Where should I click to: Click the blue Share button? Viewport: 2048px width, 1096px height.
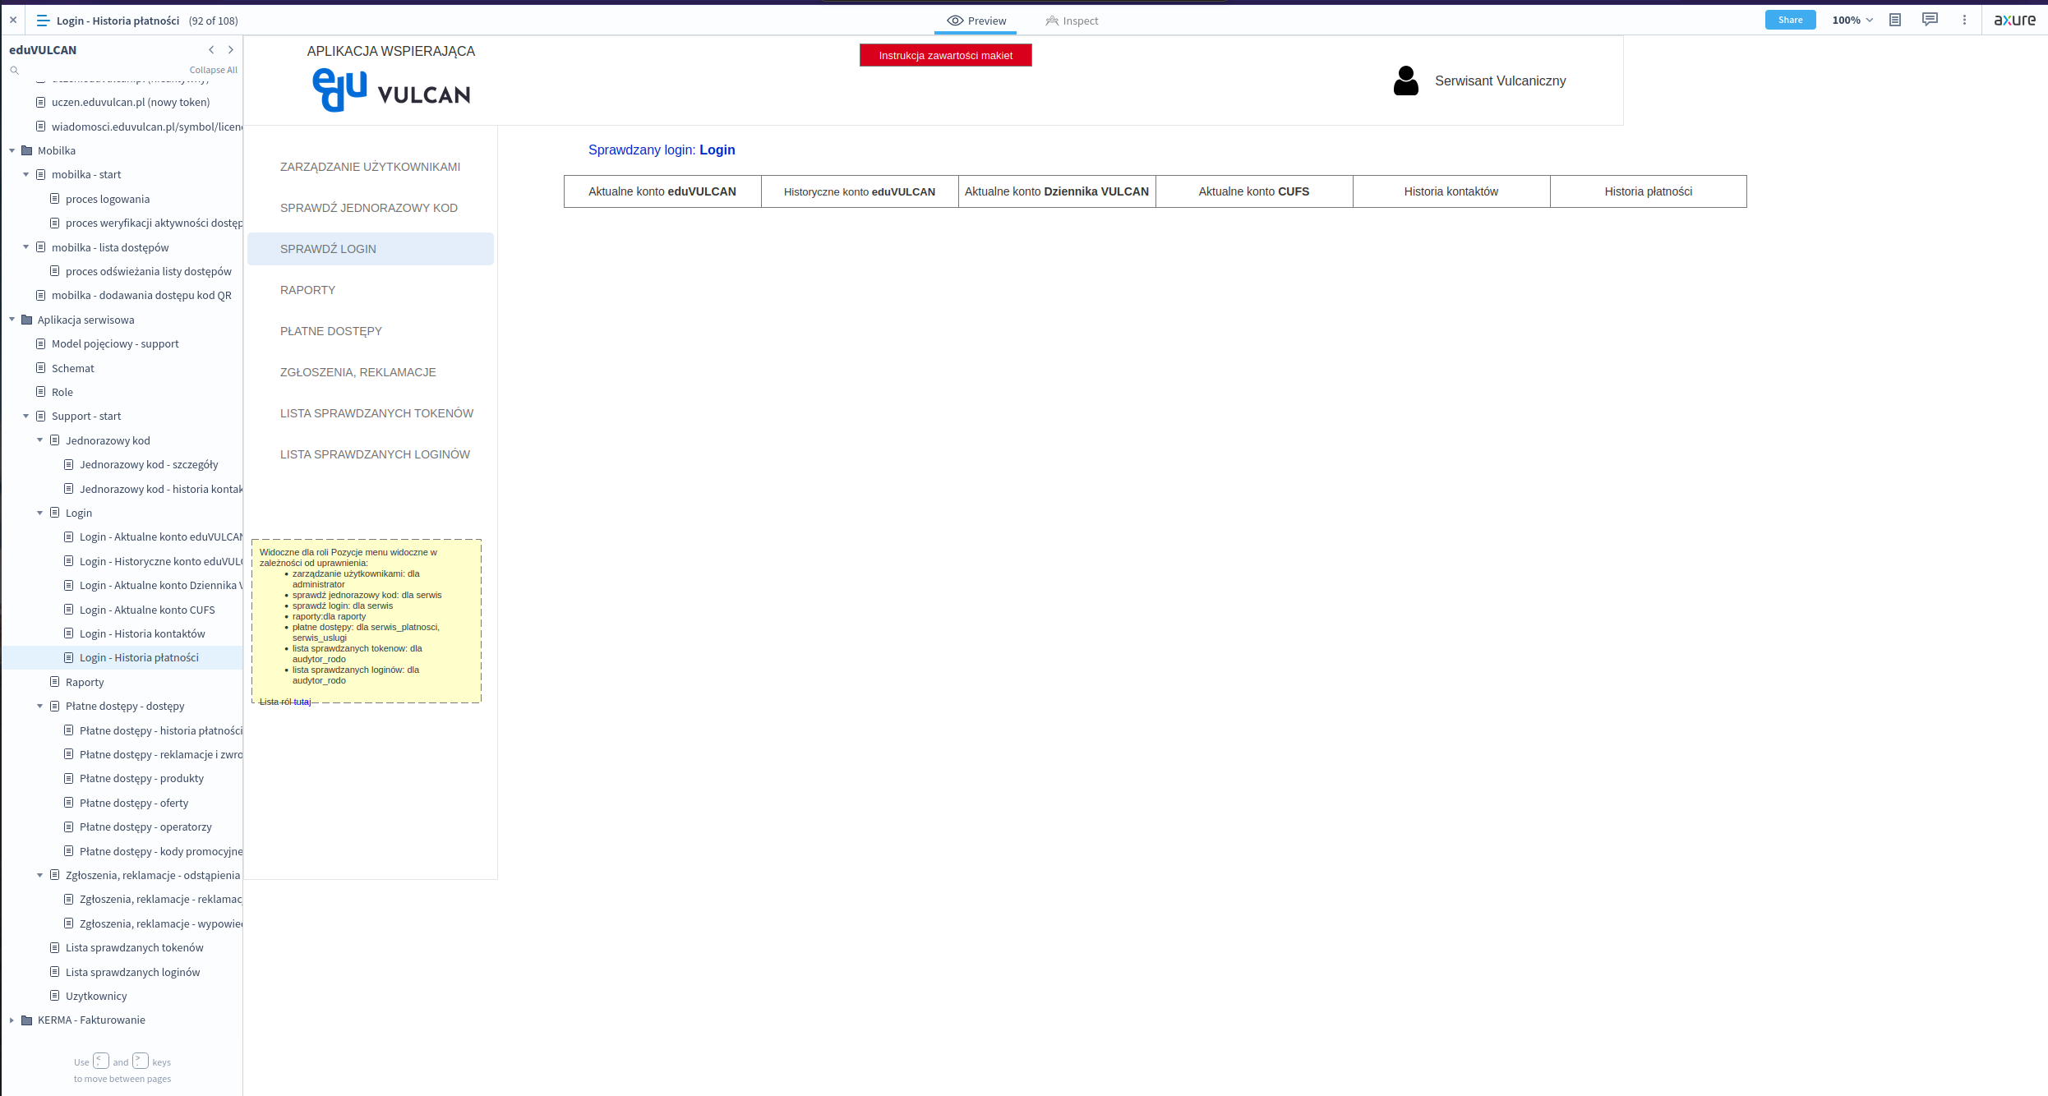click(x=1790, y=21)
